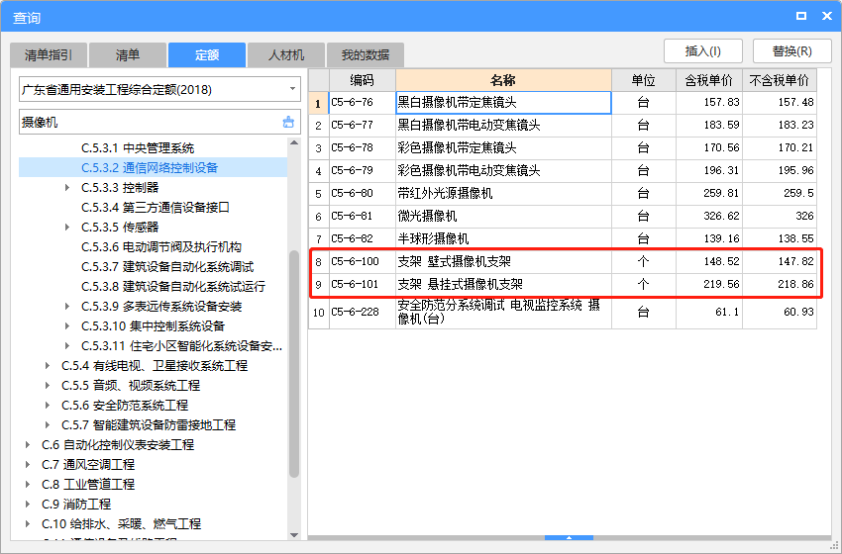The height and width of the screenshot is (554, 842).
Task: Click the tree panel vertical scrollbar thumb
Action: point(294,364)
